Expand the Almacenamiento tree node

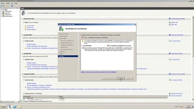pos(1,16)
